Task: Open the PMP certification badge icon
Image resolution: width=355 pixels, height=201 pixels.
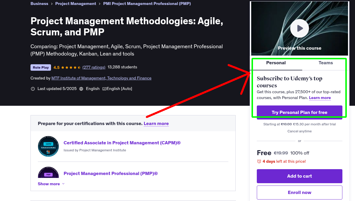Action: 48,172
